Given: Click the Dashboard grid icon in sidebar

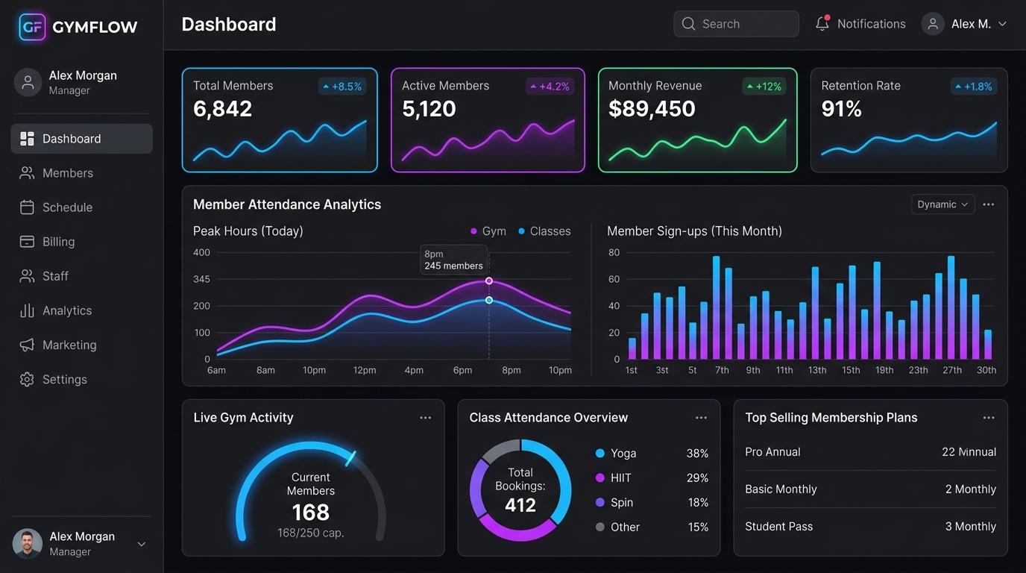Looking at the screenshot, I should (27, 139).
